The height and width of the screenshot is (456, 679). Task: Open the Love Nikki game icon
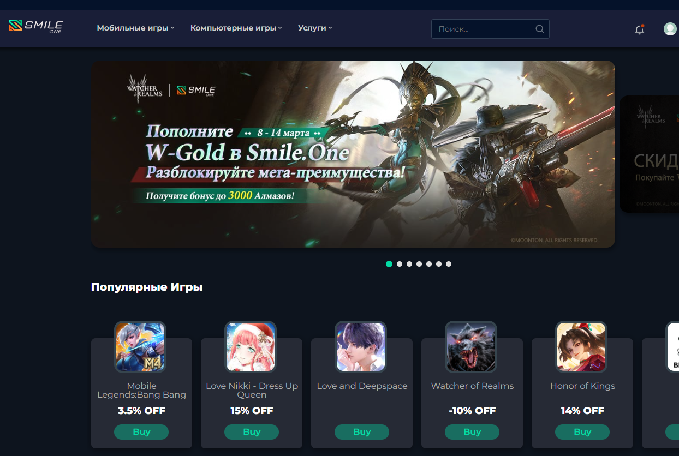click(251, 347)
